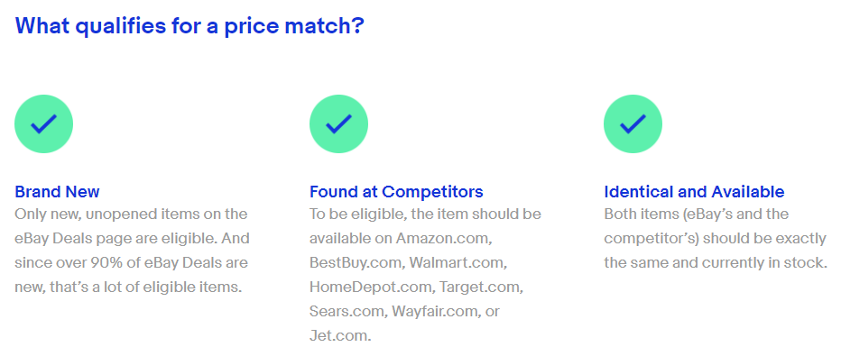Viewport: 841px width, 356px height.
Task: Click the Jet.com text
Action: pyautogui.click(x=339, y=336)
